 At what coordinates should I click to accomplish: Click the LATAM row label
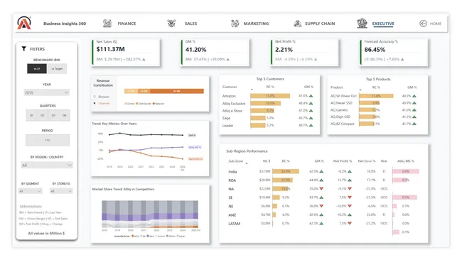[235, 224]
